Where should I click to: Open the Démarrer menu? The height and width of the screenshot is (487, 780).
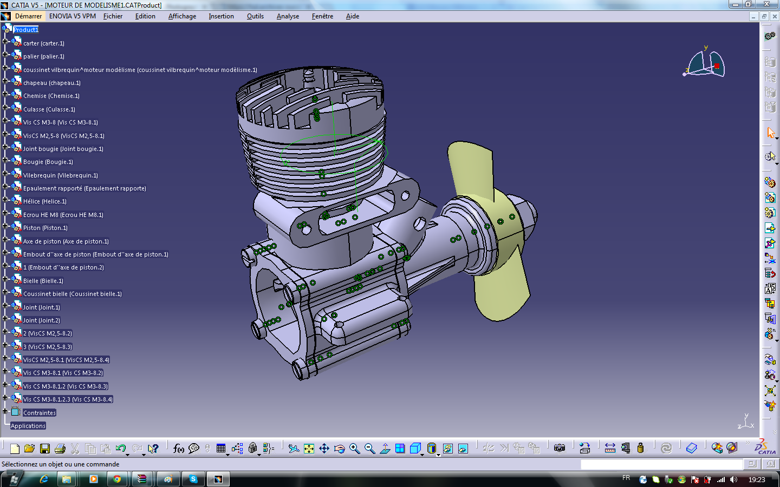[28, 16]
